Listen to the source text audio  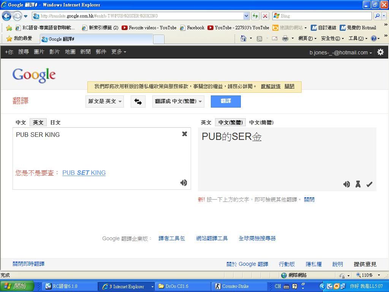click(x=183, y=183)
